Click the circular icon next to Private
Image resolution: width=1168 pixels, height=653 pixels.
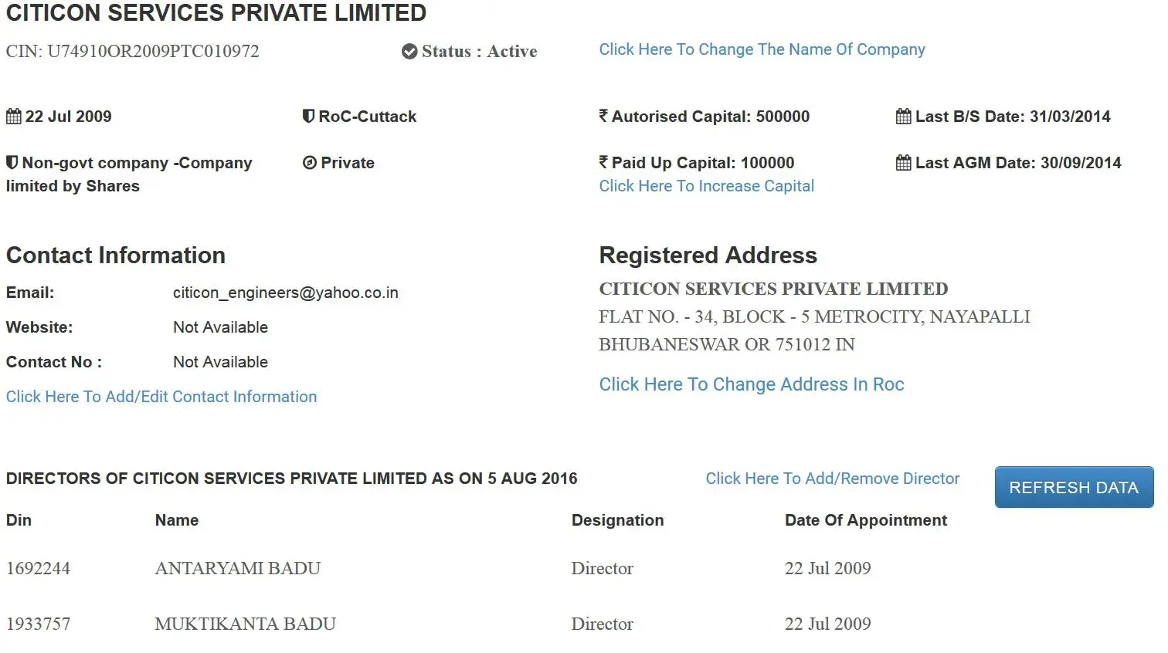point(310,163)
